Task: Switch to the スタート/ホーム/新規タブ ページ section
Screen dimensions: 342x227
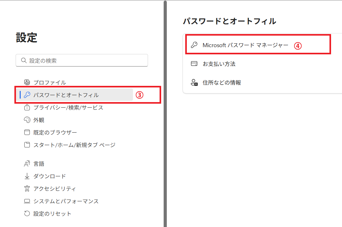Action: pyautogui.click(x=75, y=145)
